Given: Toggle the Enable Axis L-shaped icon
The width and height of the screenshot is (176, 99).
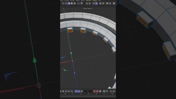Looking at the screenshot, I should [x=79, y=3].
